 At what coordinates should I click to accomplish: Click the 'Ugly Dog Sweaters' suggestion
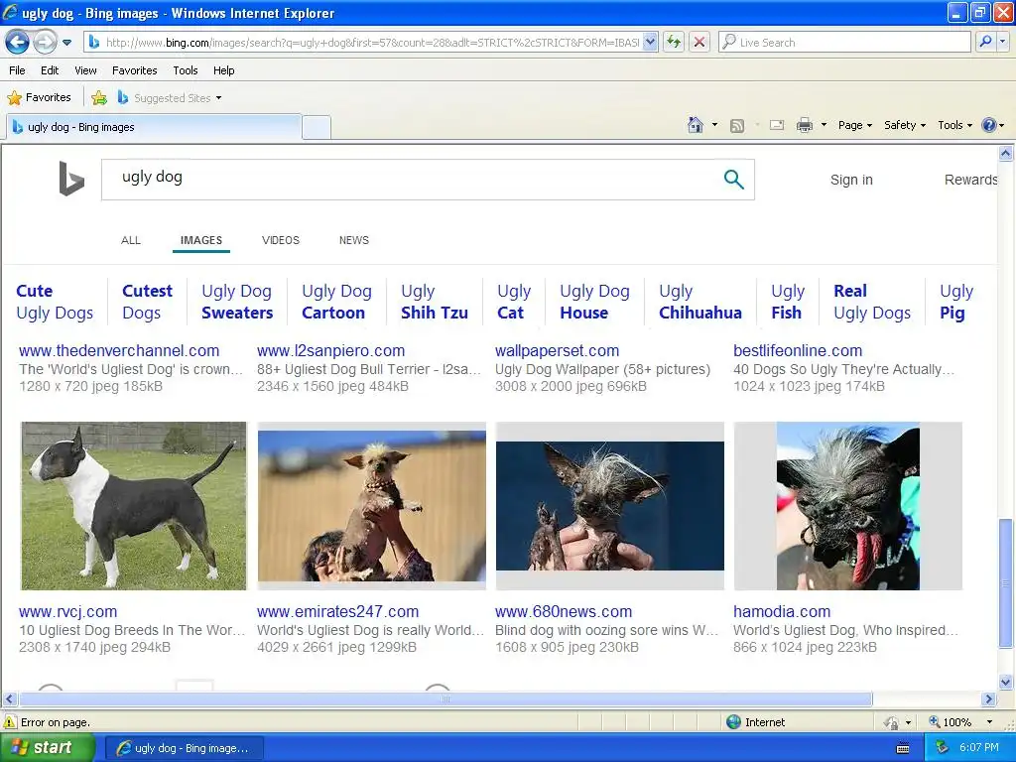(237, 302)
